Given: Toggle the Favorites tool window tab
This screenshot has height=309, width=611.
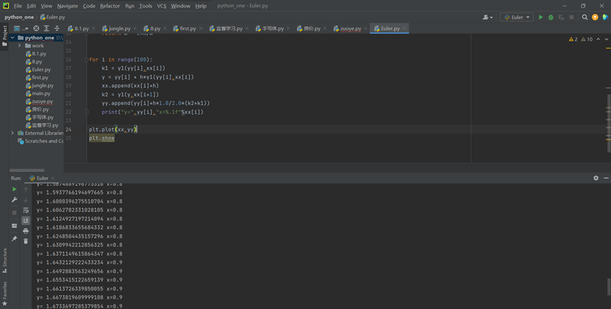Looking at the screenshot, I should click(5, 293).
